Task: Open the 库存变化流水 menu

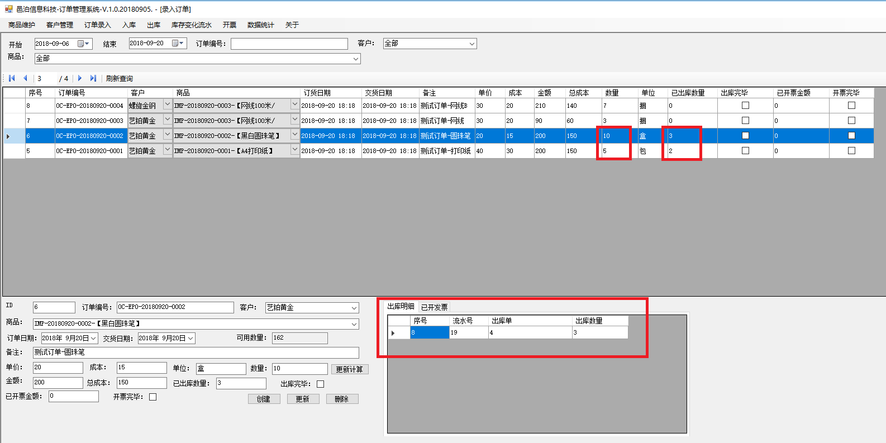Action: 192,25
